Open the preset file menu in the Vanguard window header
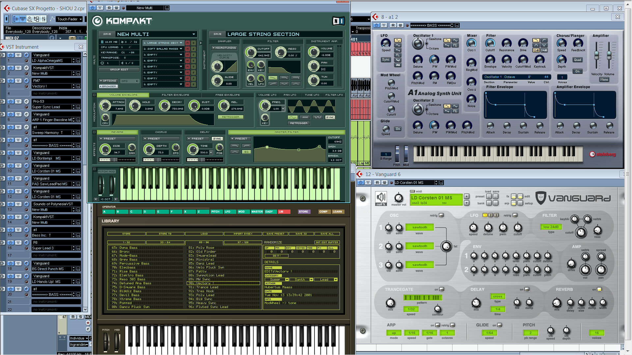 tap(441, 183)
